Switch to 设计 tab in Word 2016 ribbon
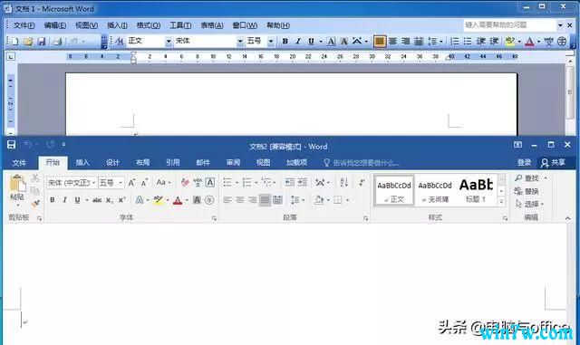Viewport: 580px width, 345px height. point(112,163)
